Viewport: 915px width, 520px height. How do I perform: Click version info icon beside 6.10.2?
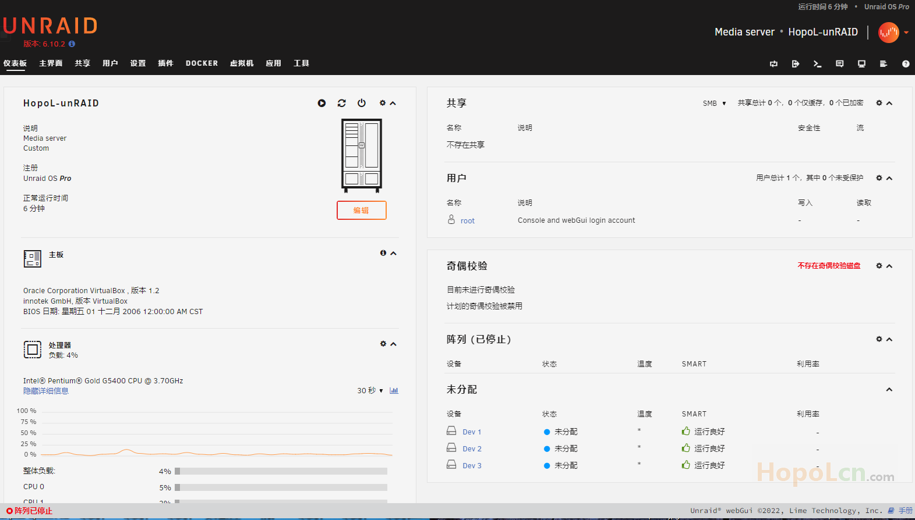[72, 44]
